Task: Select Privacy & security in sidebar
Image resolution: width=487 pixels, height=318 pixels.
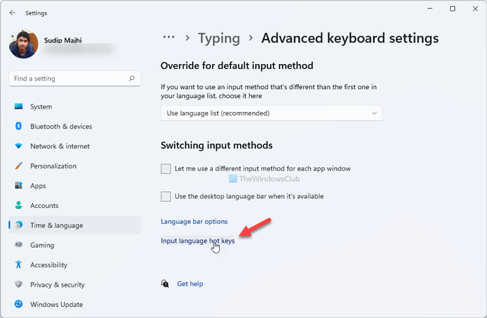Action: pos(57,285)
